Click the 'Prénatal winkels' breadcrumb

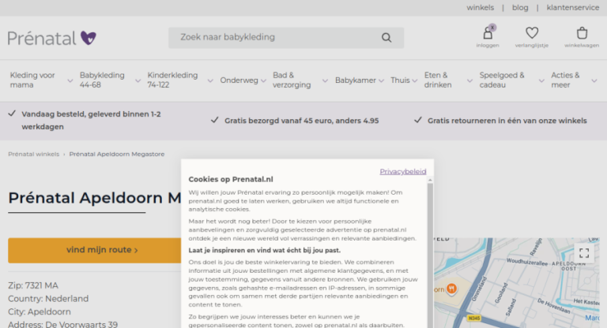pos(34,155)
